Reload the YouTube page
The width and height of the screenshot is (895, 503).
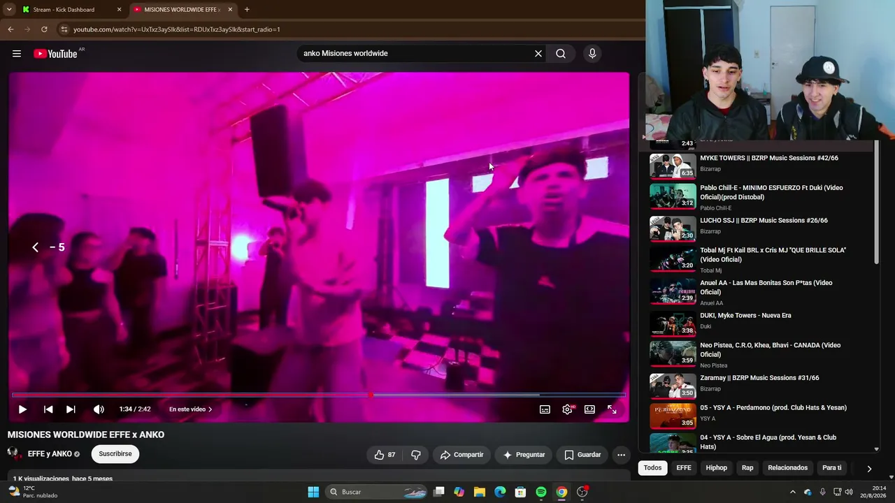pos(44,29)
